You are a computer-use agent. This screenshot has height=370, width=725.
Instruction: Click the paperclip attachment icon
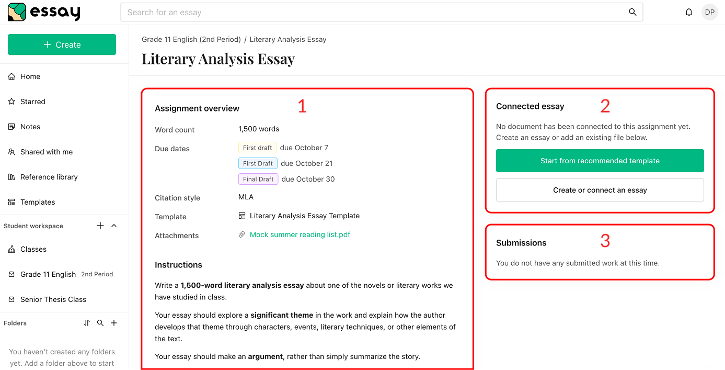click(242, 234)
